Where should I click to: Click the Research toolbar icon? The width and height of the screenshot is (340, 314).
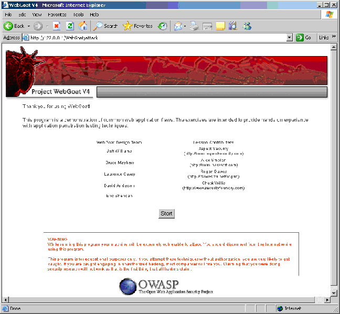pos(233,26)
